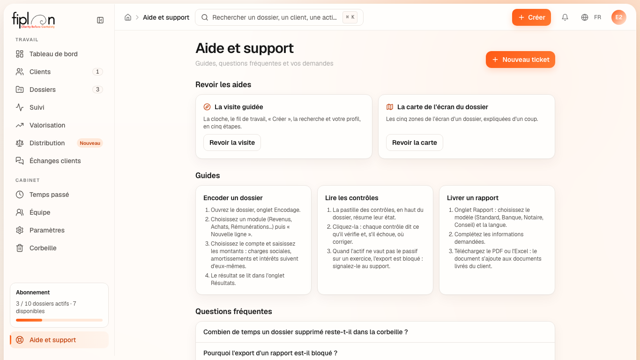Click the Encoder un dossier guide title

pos(233,198)
